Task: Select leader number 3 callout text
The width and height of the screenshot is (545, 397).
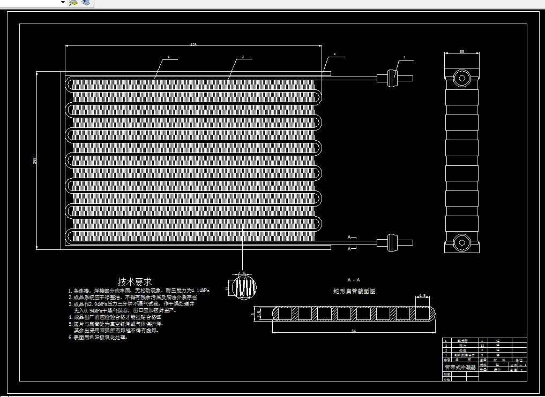Action: pos(243,57)
